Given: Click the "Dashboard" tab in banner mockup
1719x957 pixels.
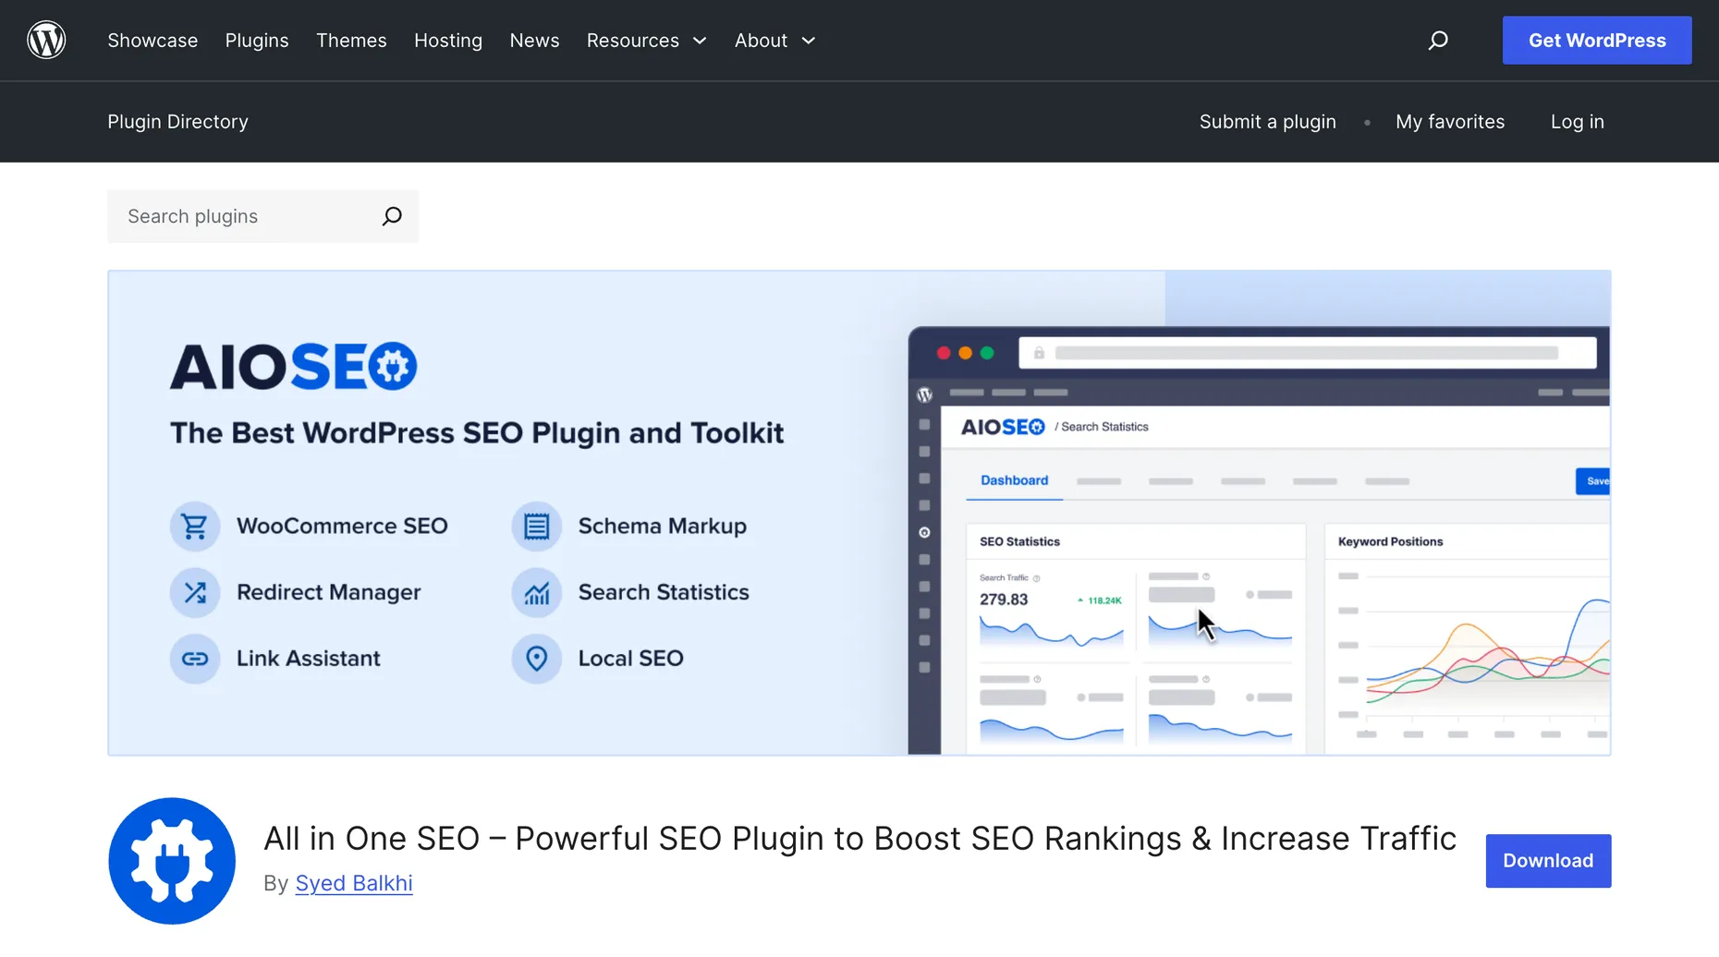Looking at the screenshot, I should [1014, 481].
